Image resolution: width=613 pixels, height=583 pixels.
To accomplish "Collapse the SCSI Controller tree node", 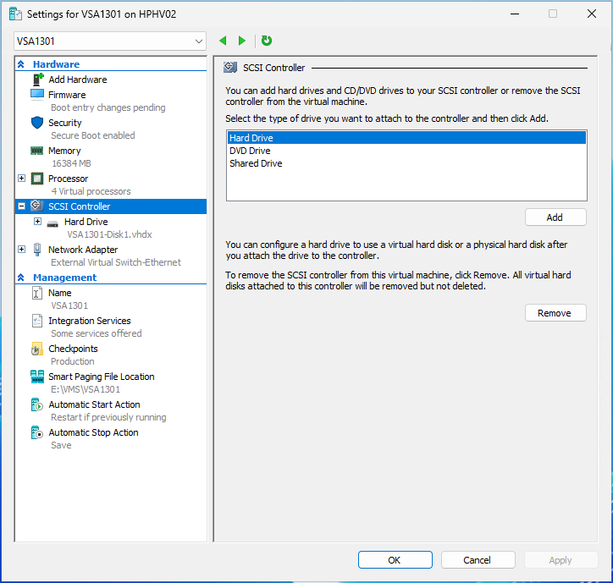I will point(22,206).
